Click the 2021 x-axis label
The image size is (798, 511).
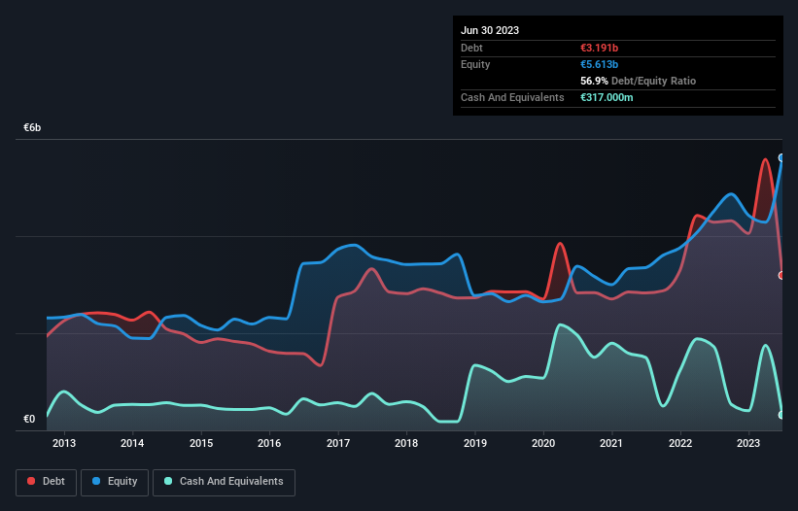click(611, 443)
